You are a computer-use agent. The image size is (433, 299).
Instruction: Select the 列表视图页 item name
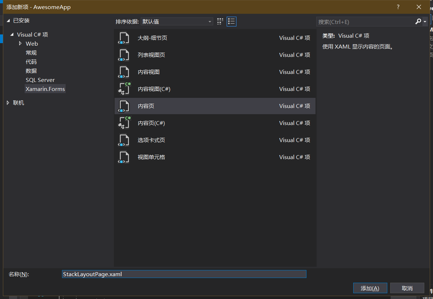[x=151, y=55]
